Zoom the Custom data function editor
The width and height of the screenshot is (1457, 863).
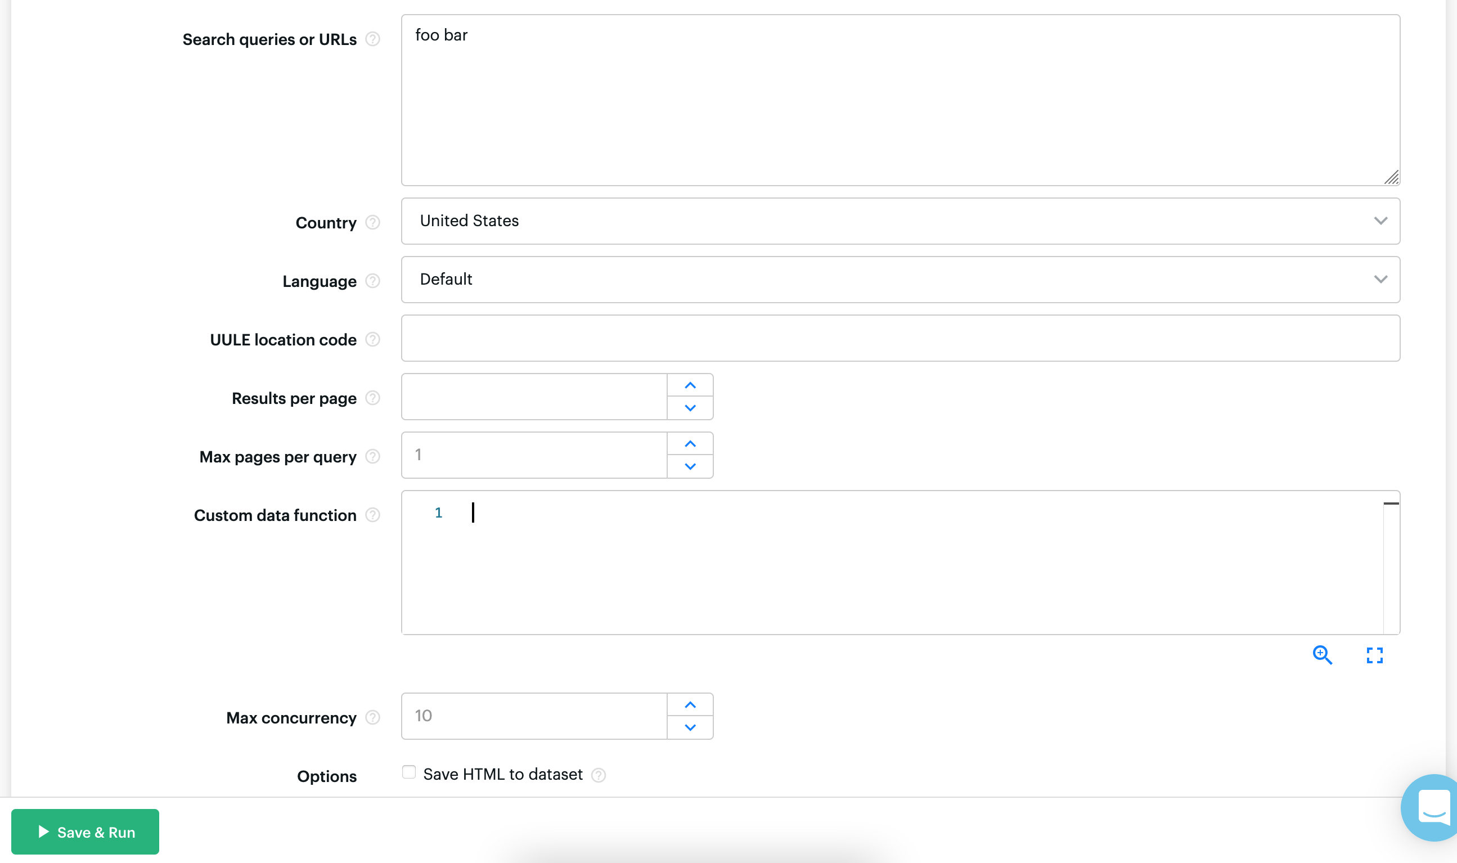coord(1323,655)
